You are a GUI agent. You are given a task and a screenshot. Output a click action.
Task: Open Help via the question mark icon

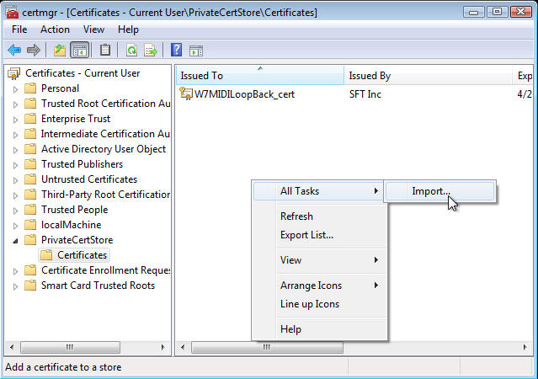pos(177,50)
